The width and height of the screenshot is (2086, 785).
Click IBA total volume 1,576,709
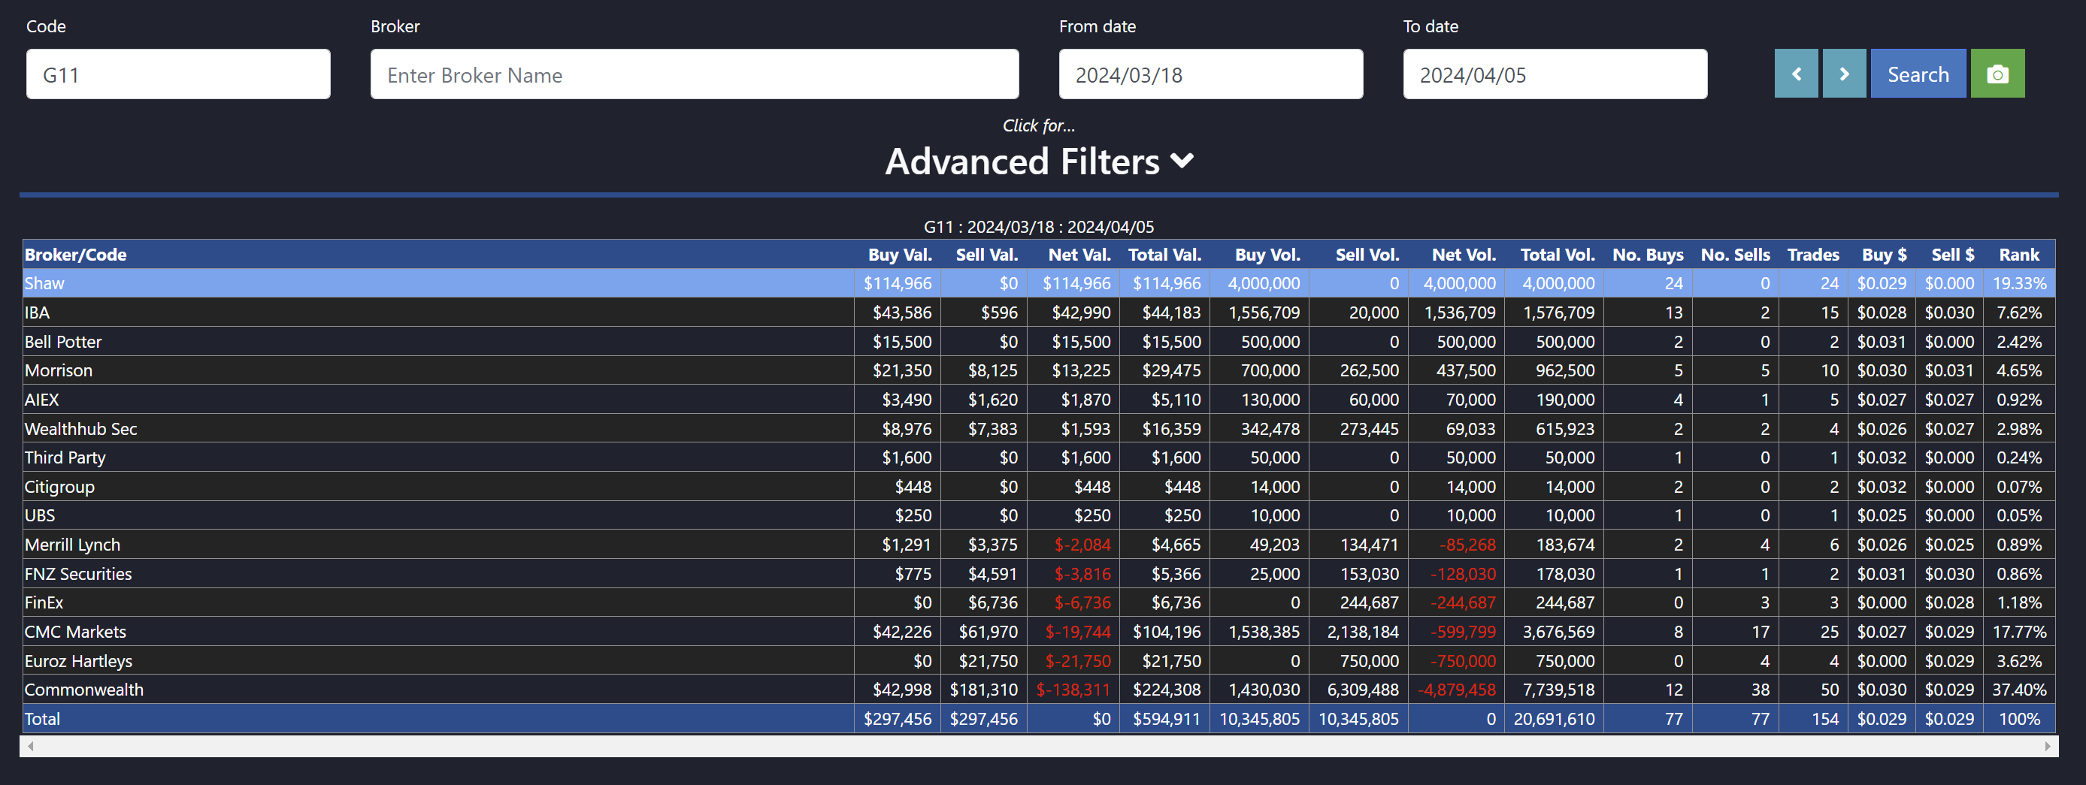(x=1559, y=312)
